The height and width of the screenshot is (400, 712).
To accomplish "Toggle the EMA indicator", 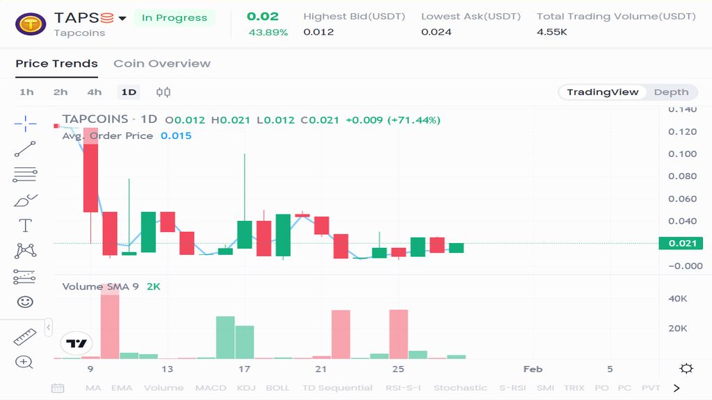I will point(122,388).
